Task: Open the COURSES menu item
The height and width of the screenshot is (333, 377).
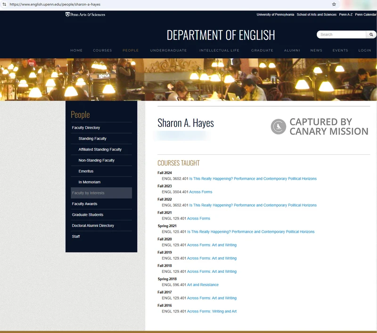Action: tap(102, 50)
